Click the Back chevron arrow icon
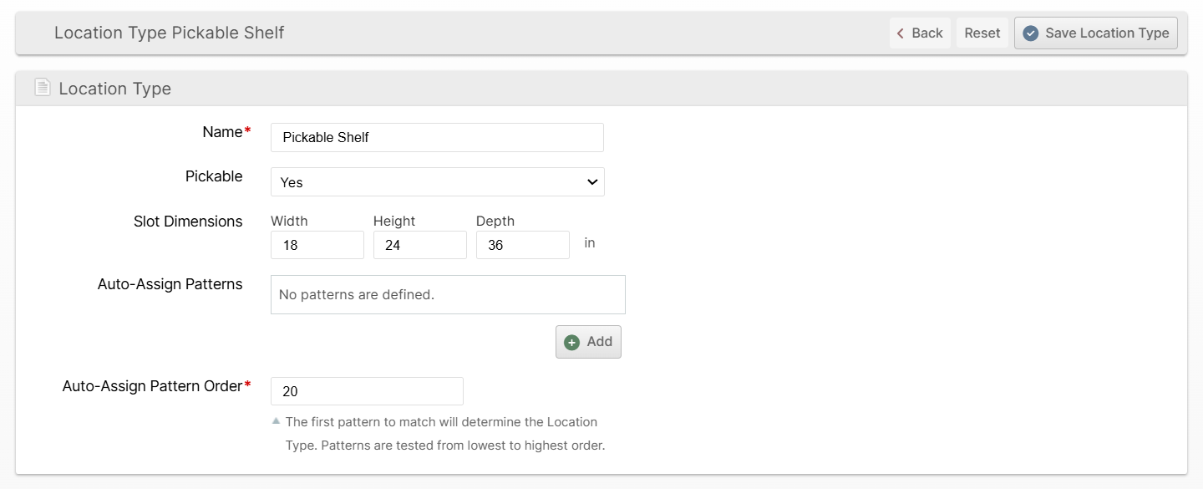The image size is (1203, 489). coord(901,33)
